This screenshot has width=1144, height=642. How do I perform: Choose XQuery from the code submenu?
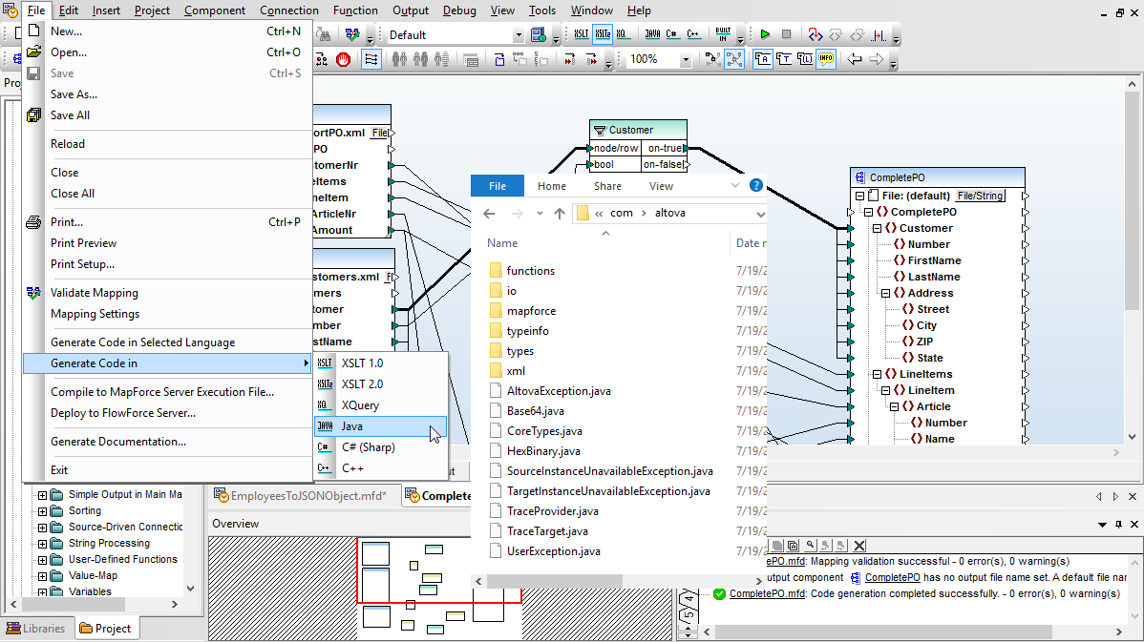coord(380,405)
